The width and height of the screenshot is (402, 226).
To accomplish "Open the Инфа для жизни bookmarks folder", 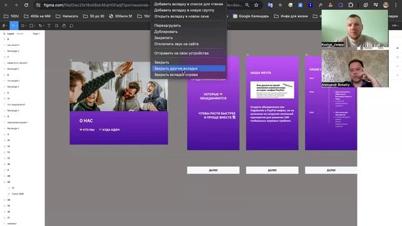I will pyautogui.click(x=291, y=16).
